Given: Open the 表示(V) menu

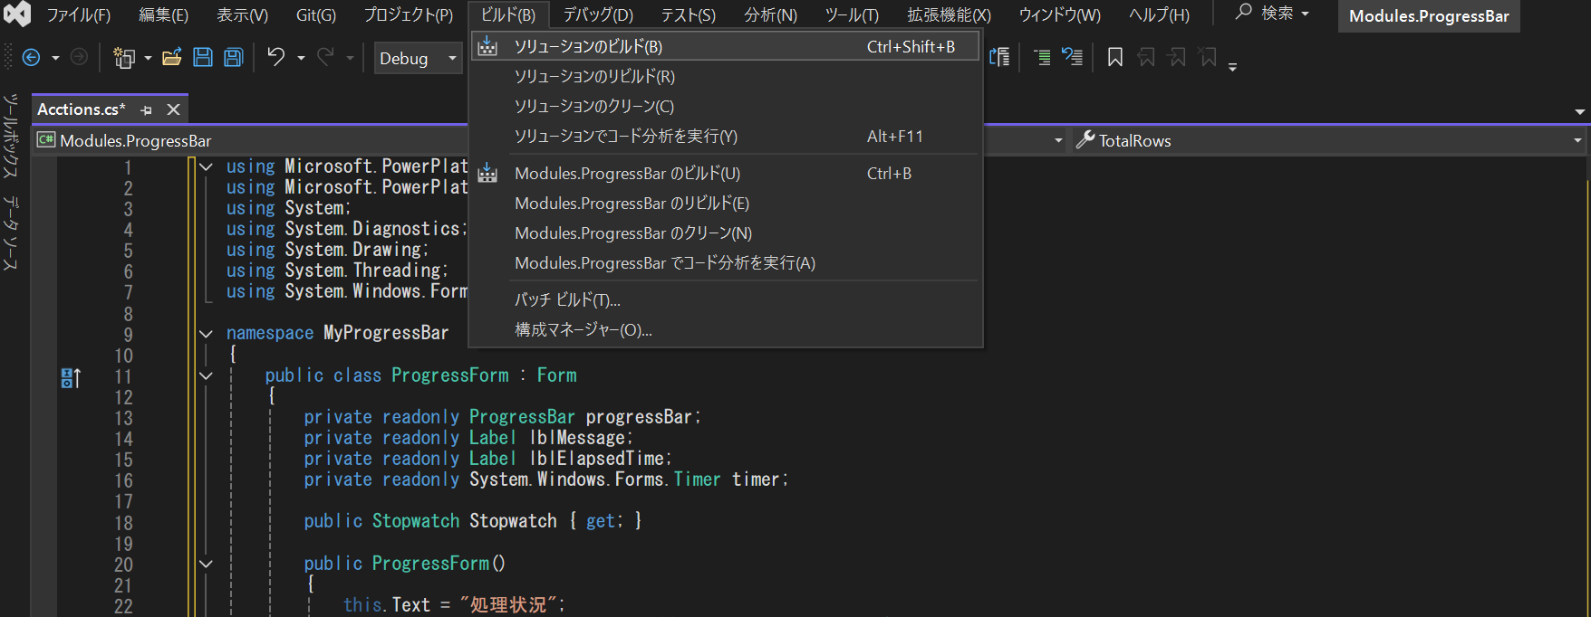Looking at the screenshot, I should coord(242,14).
